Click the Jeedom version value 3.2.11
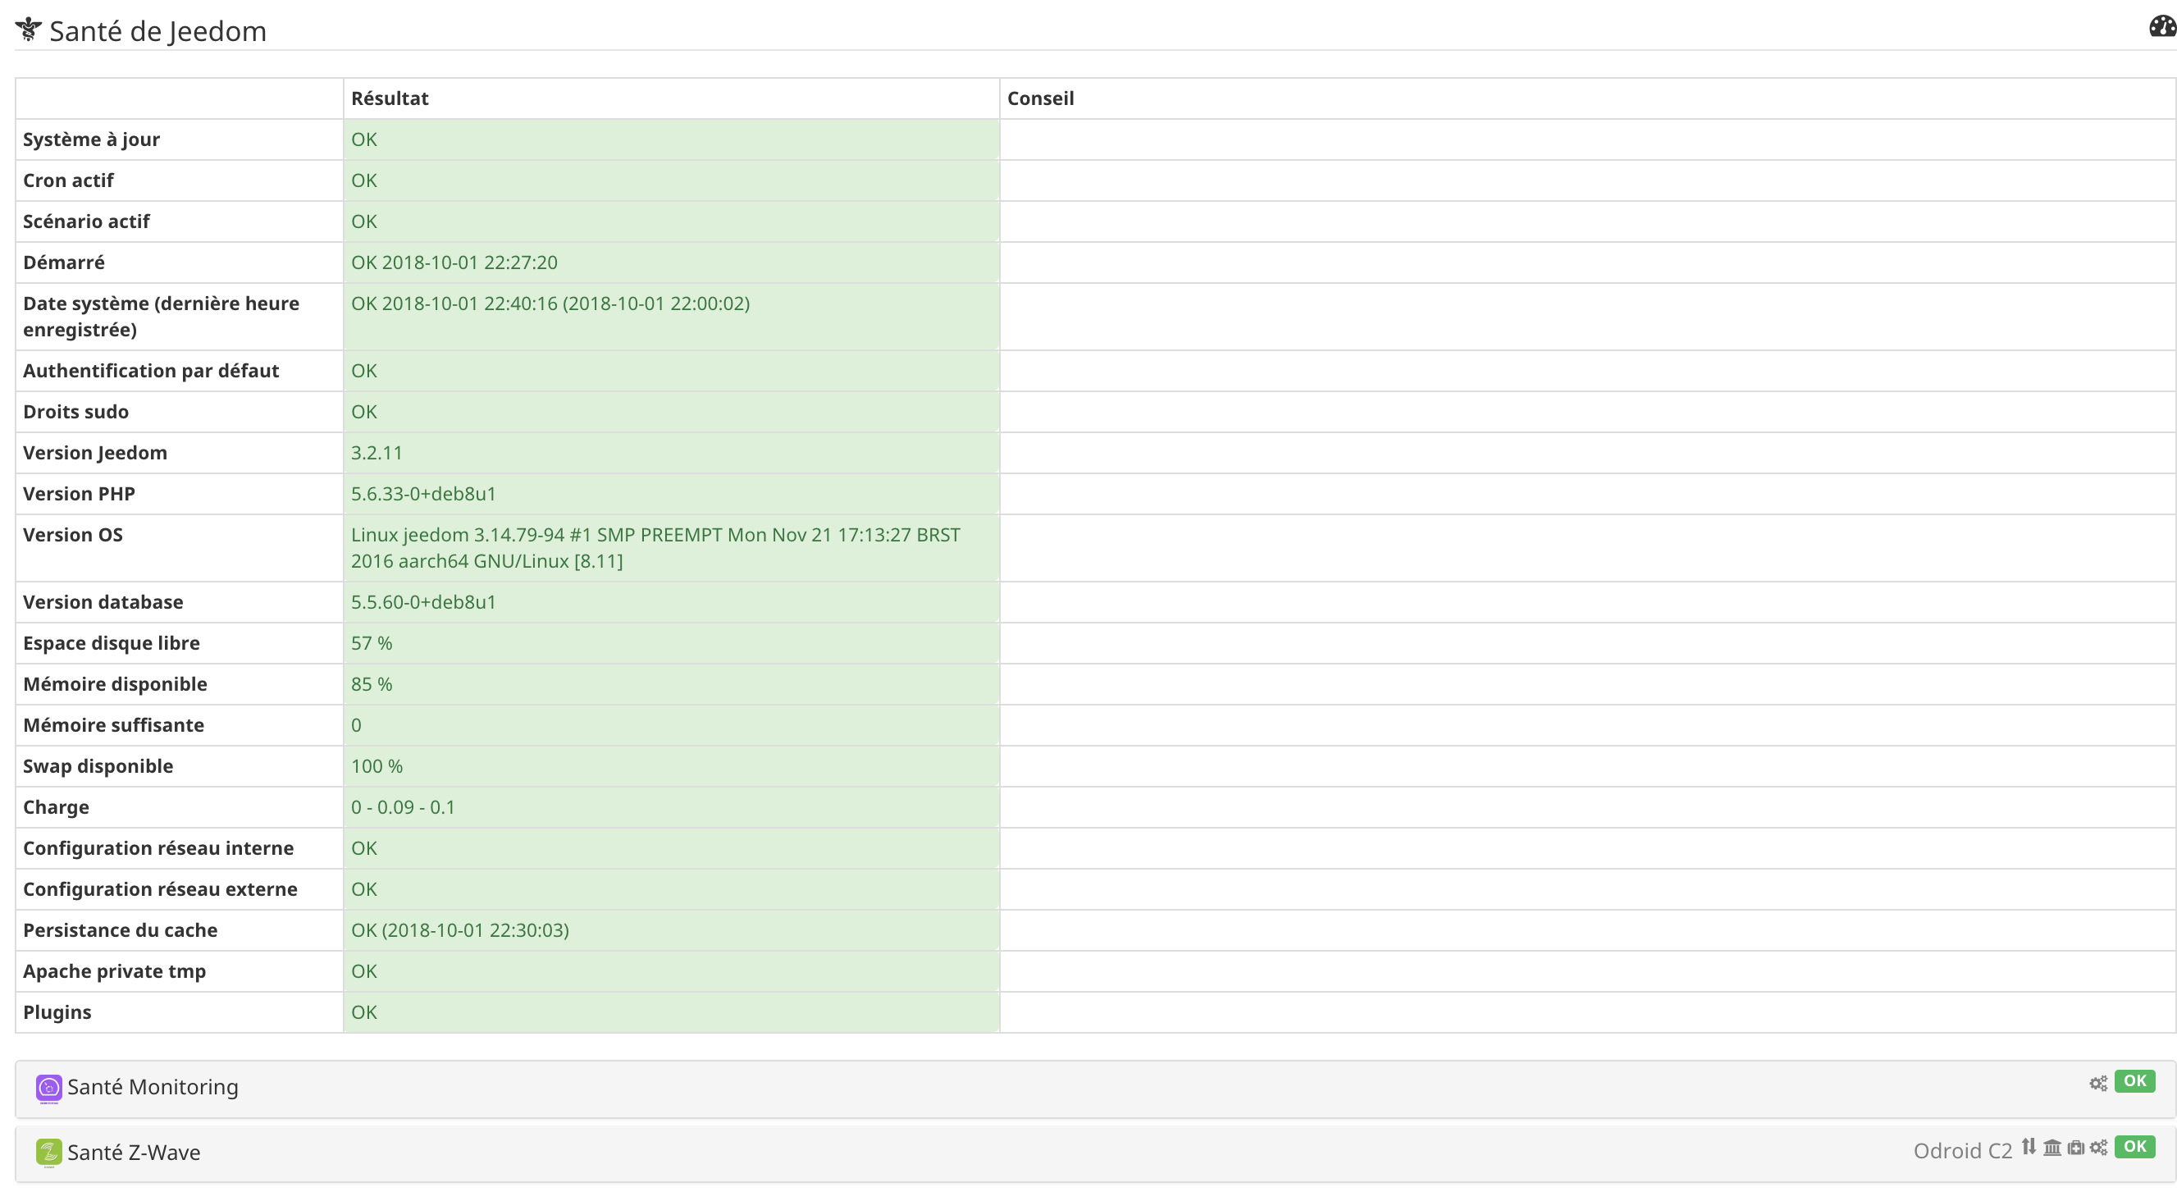The image size is (2177, 1201). [x=377, y=453]
